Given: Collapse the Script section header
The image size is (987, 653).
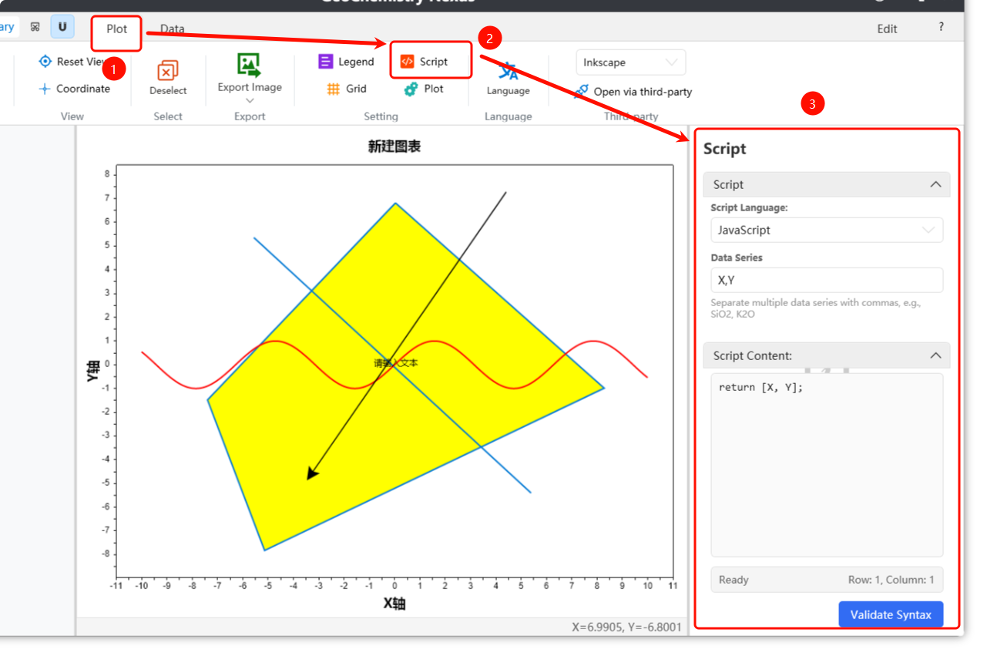Looking at the screenshot, I should coord(935,184).
